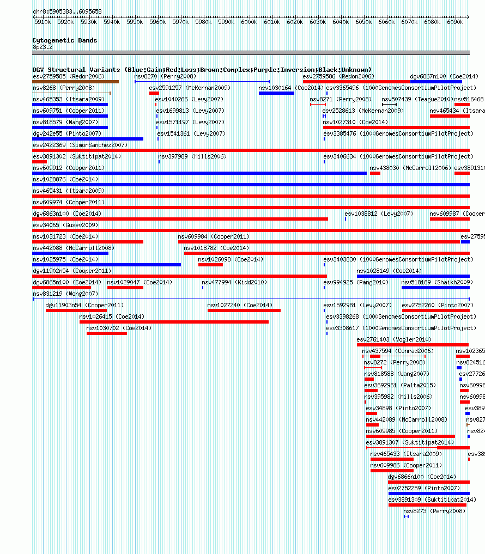The width and height of the screenshot is (485, 554).
Task: Click the 5950k ruler tick label
Action: pyautogui.click(x=135, y=22)
